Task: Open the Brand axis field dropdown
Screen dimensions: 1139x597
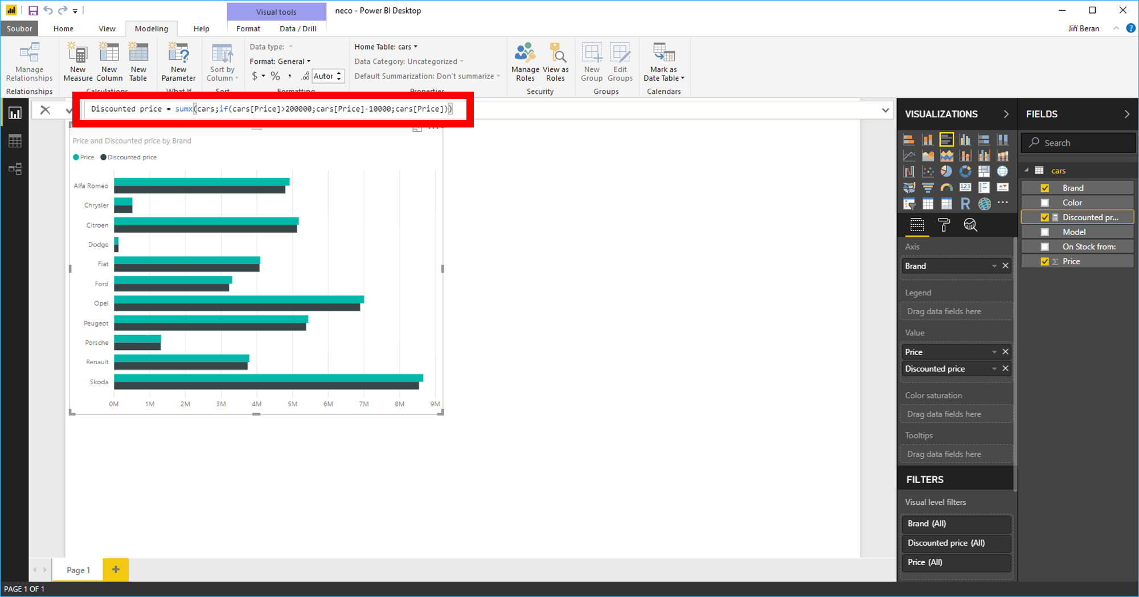Action: tap(994, 266)
